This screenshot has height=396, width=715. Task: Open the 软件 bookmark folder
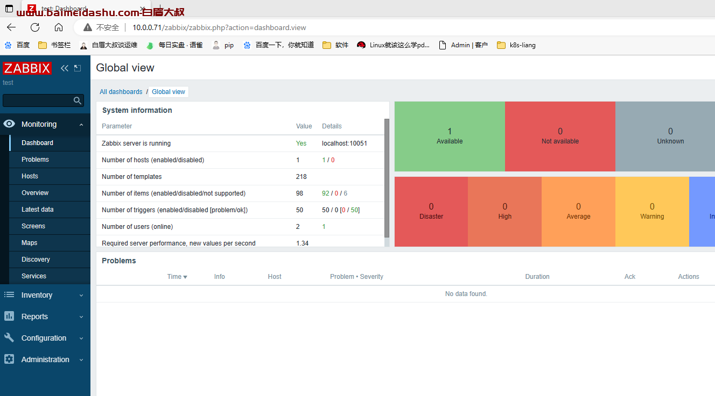pyautogui.click(x=335, y=45)
